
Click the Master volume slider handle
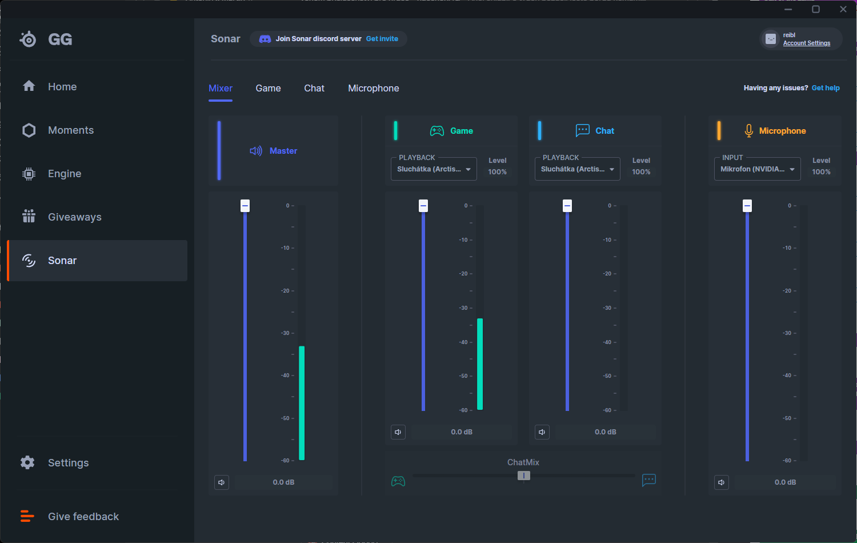pyautogui.click(x=245, y=206)
